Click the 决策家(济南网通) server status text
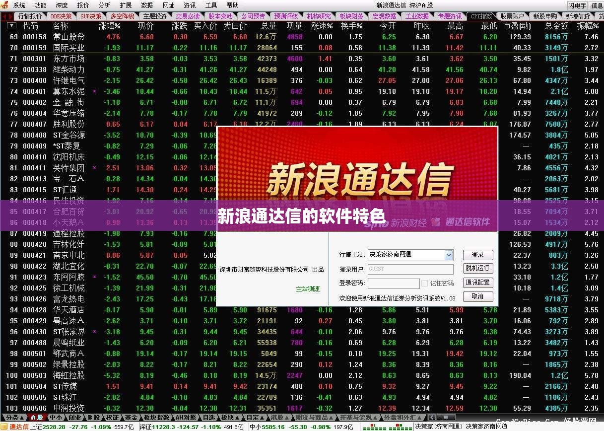Image resolution: width=604 pixels, height=431 pixels. (x=438, y=427)
